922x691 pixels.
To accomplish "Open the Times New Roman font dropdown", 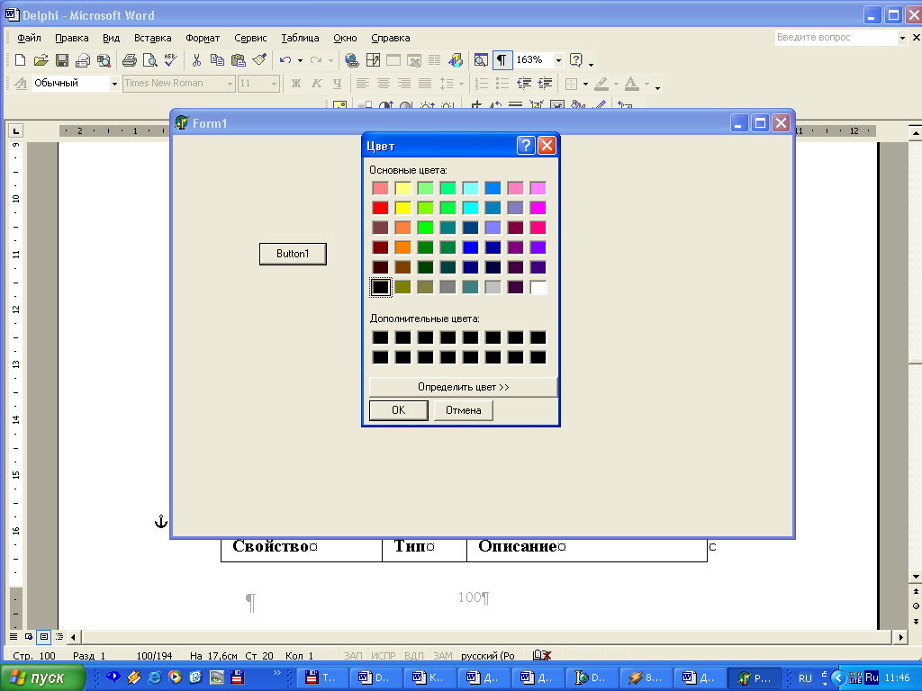I will [x=230, y=84].
